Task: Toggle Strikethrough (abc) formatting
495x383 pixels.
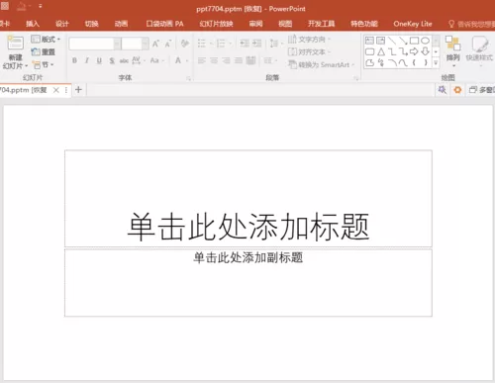Action: tap(124, 60)
